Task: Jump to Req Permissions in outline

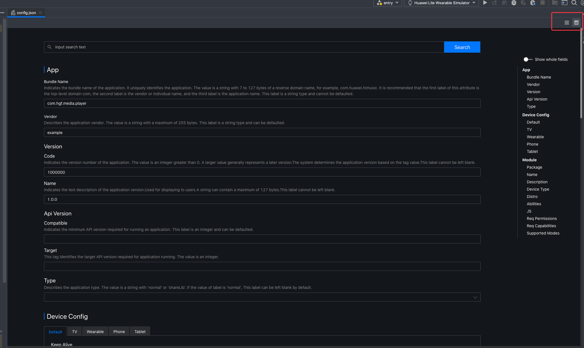Action: tap(541, 218)
